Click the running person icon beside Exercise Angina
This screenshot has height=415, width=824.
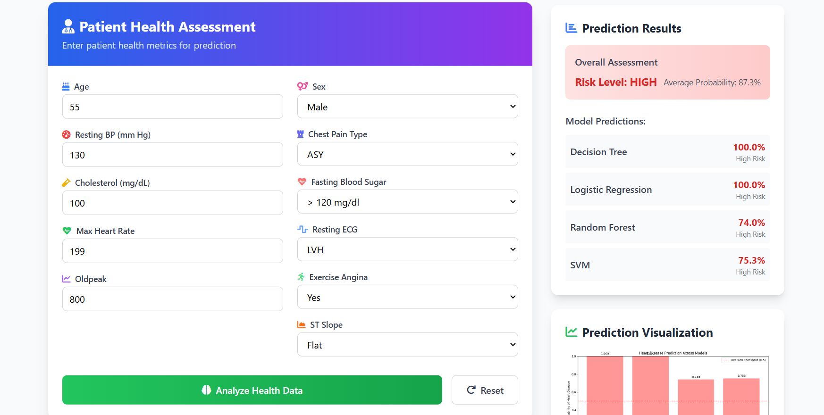[301, 277]
